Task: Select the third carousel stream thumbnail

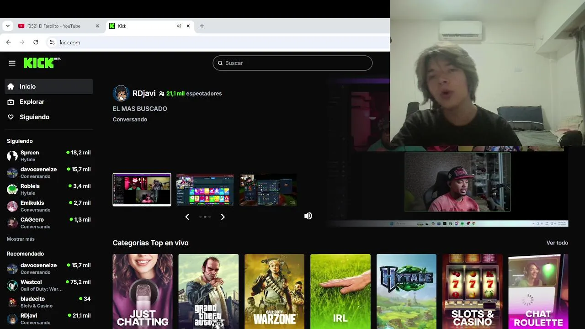Action: pos(268,190)
